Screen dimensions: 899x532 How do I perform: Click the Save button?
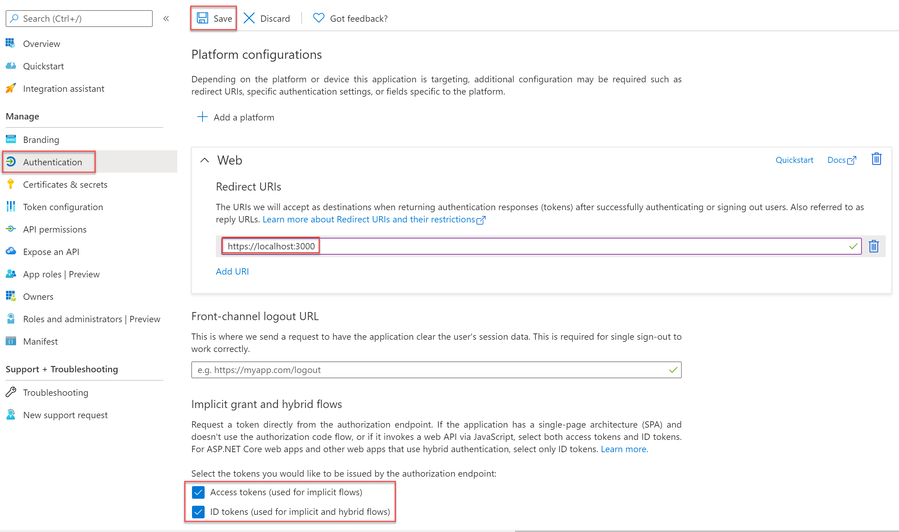click(214, 18)
